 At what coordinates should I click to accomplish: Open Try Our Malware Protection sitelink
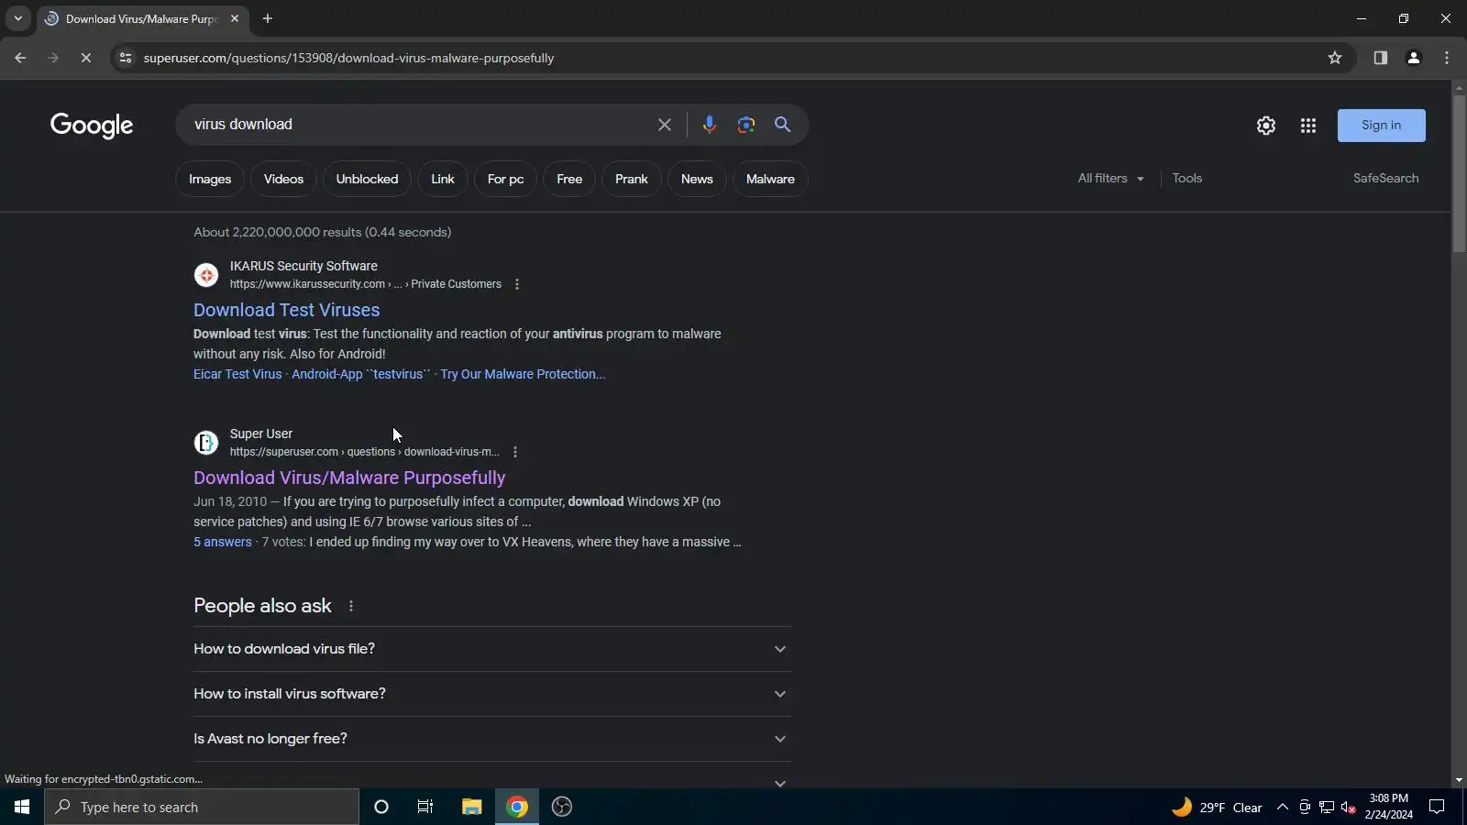pyautogui.click(x=523, y=374)
